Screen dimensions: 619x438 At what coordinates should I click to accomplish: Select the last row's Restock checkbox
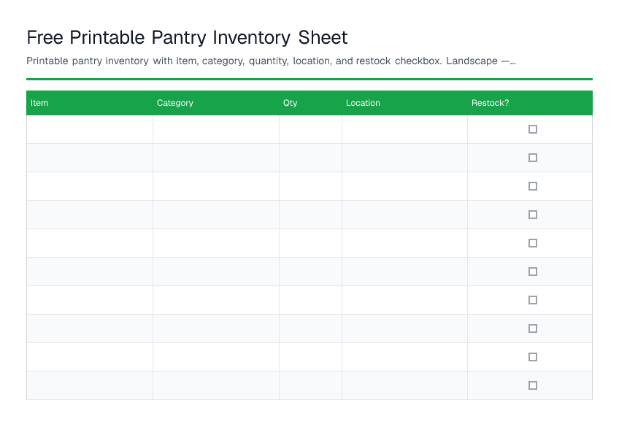533,385
